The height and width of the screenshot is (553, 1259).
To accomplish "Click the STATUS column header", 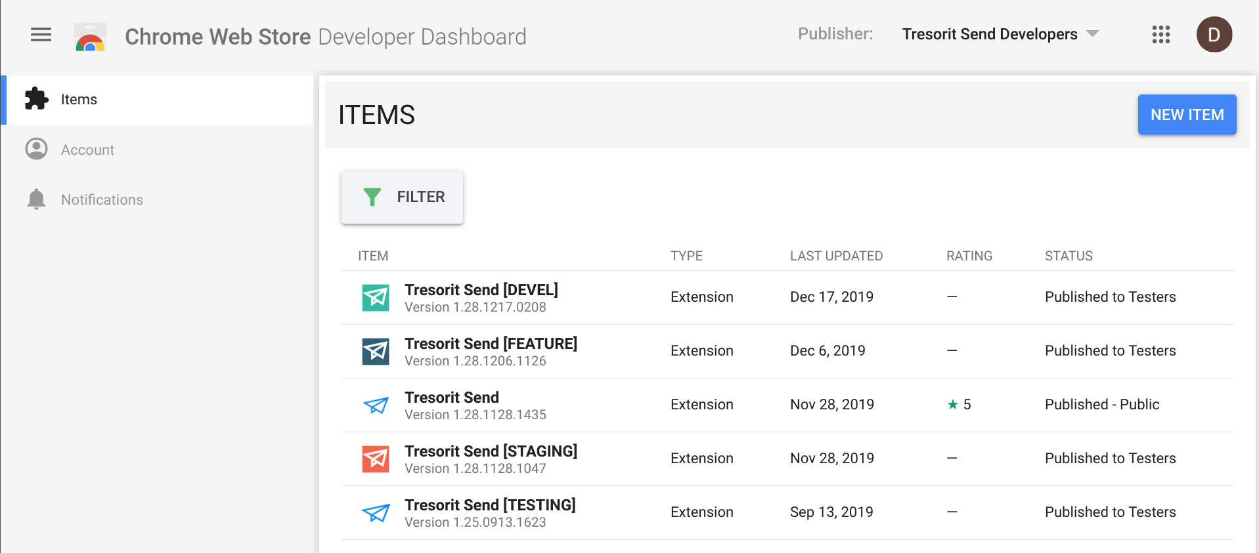I will click(1069, 256).
